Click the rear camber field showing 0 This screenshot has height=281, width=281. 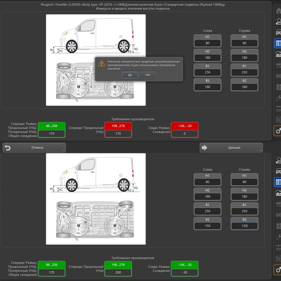coord(184,134)
